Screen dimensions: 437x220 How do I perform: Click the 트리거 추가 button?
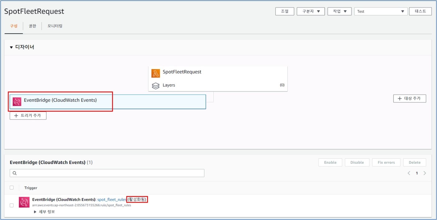[x=28, y=116]
